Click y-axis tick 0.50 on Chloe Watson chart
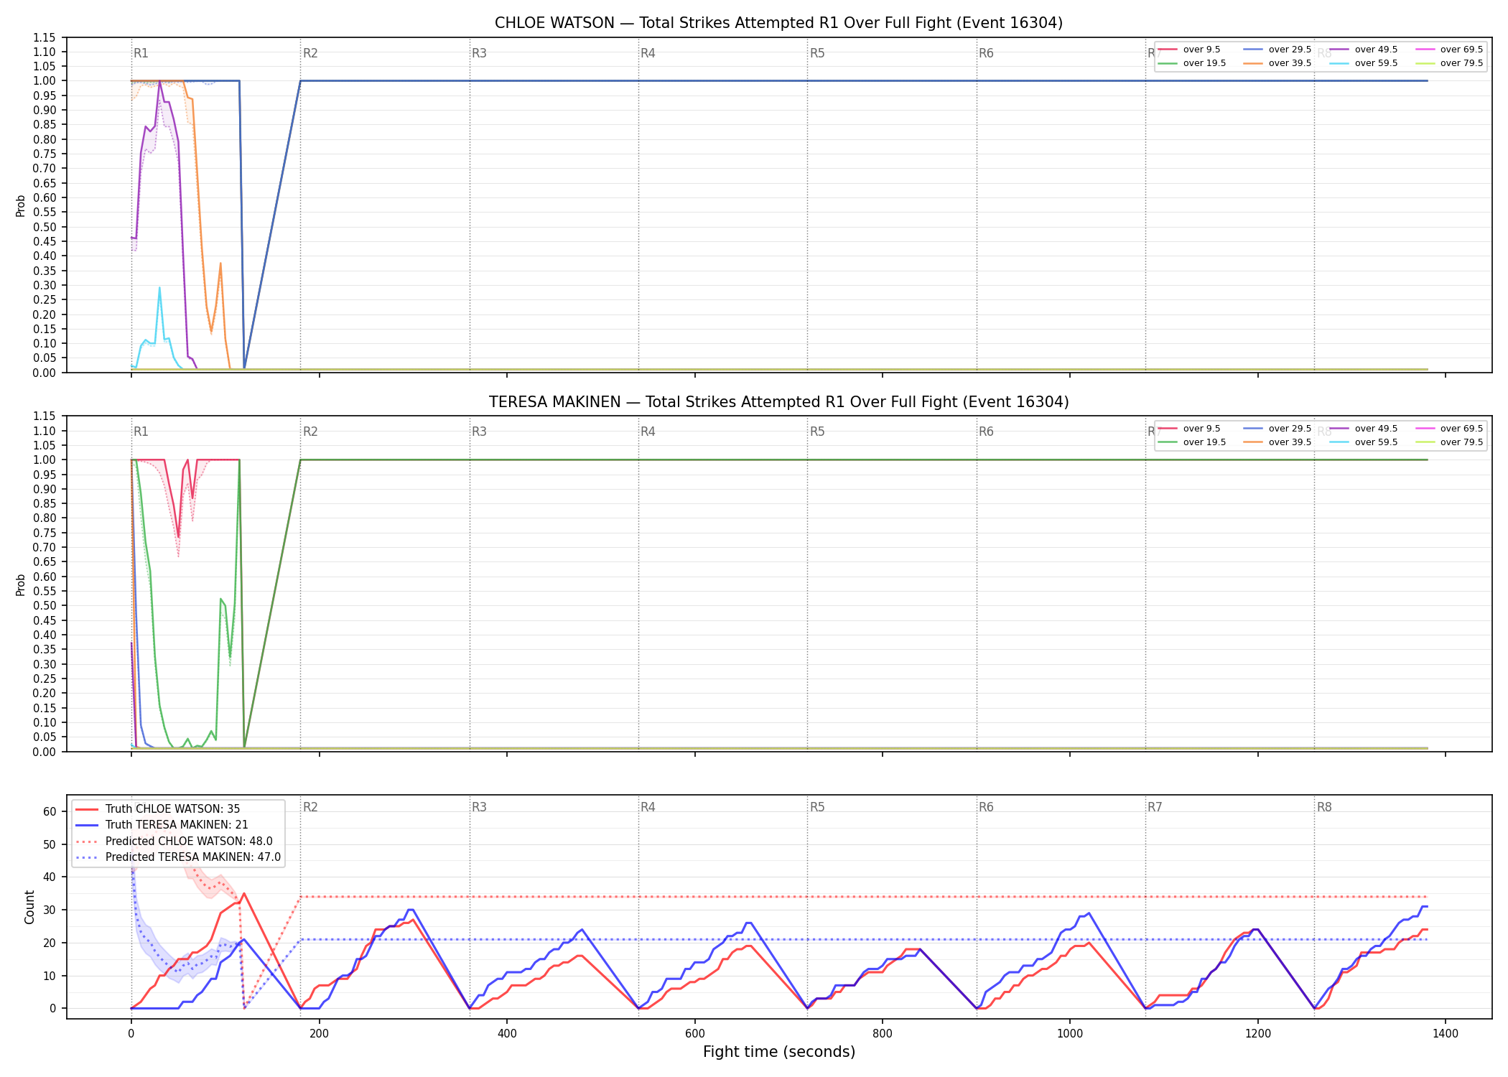Viewport: 1508px width, 1077px height. [x=45, y=227]
